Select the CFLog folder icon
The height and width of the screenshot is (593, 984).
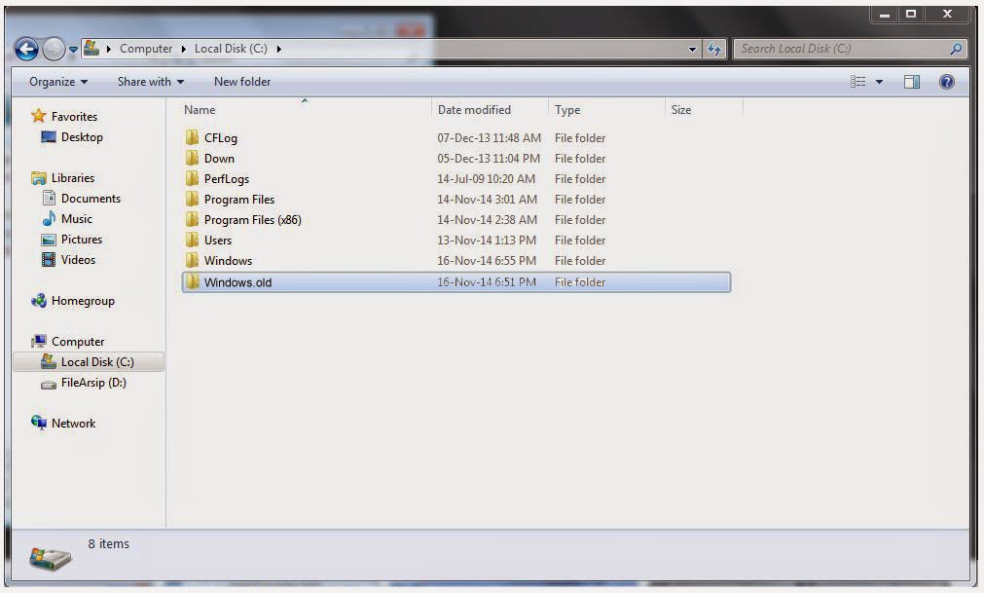pos(192,137)
